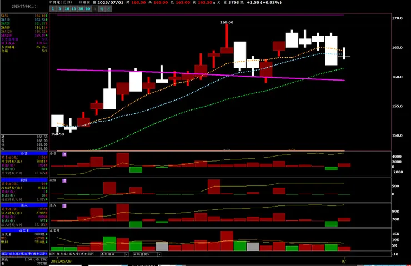The height and width of the screenshot is (266, 411).
Task: Click the blue 投信 panel header
Action: click(x=24, y=180)
